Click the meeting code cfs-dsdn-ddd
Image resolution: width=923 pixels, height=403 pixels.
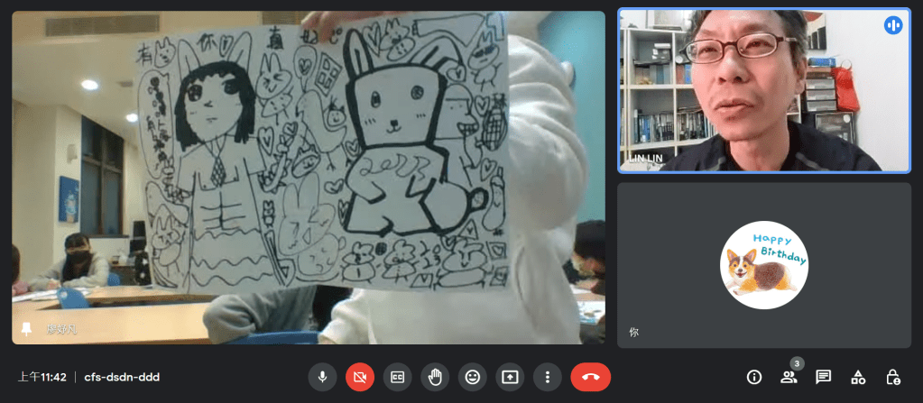tap(122, 377)
